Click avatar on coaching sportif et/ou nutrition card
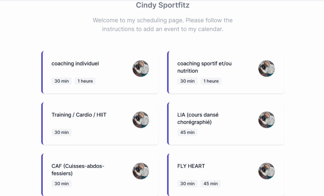Screen dimensions: 324x196 pyautogui.click(x=266, y=68)
